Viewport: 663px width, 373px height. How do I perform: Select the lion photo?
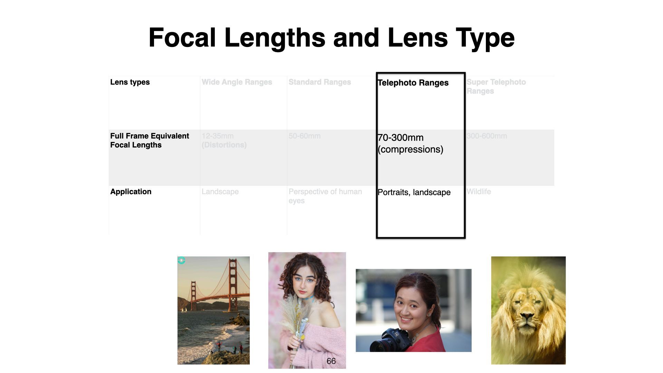[528, 310]
